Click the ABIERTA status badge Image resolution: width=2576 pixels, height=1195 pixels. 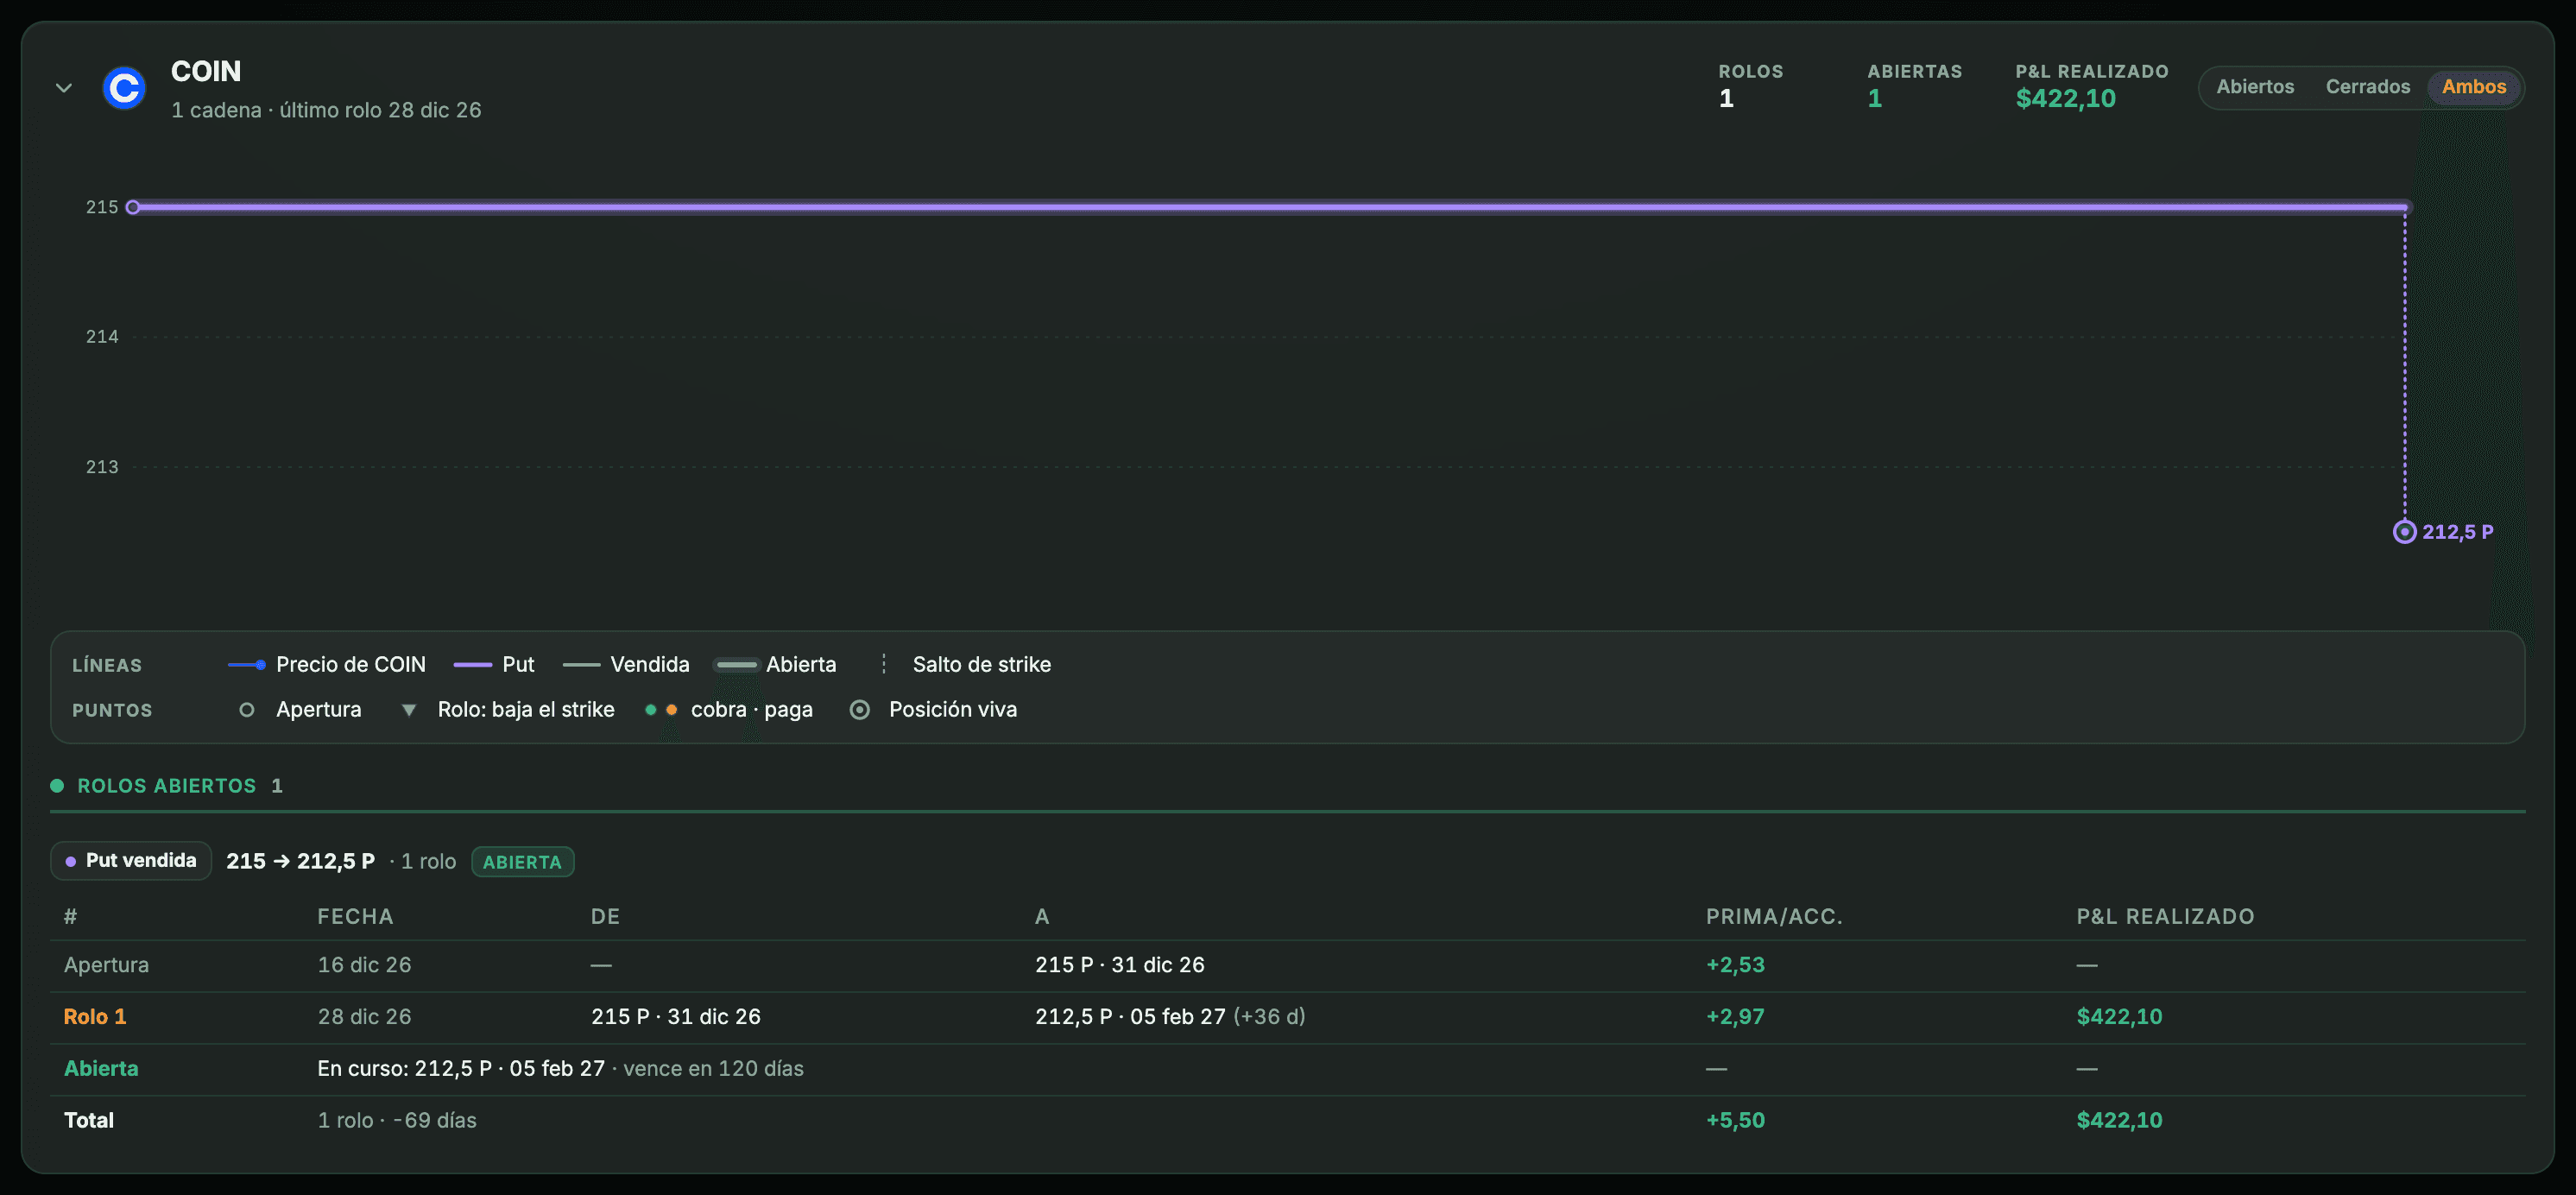click(x=522, y=862)
